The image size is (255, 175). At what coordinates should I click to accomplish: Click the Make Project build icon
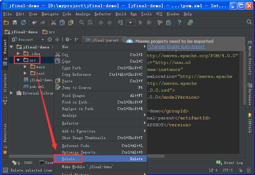pos(121,23)
